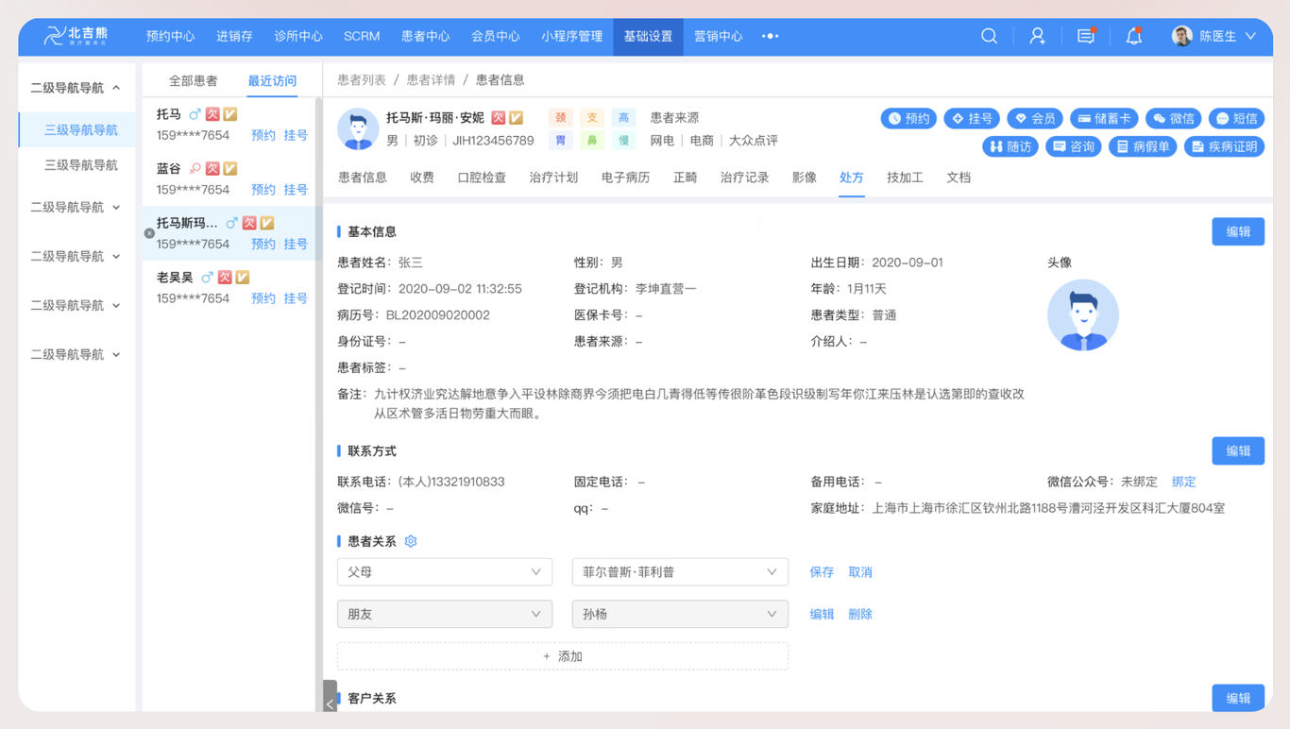Image resolution: width=1290 pixels, height=729 pixels.
Task: Open the 父母 relationship dropdown
Action: pos(445,572)
